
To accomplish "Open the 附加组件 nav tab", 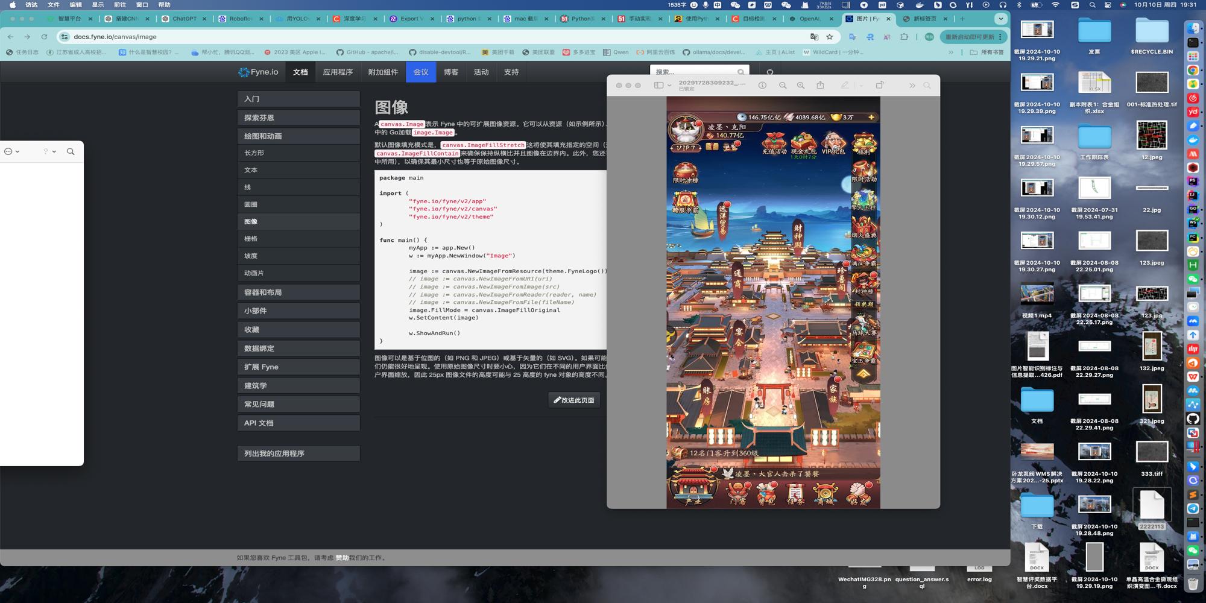I will [383, 72].
